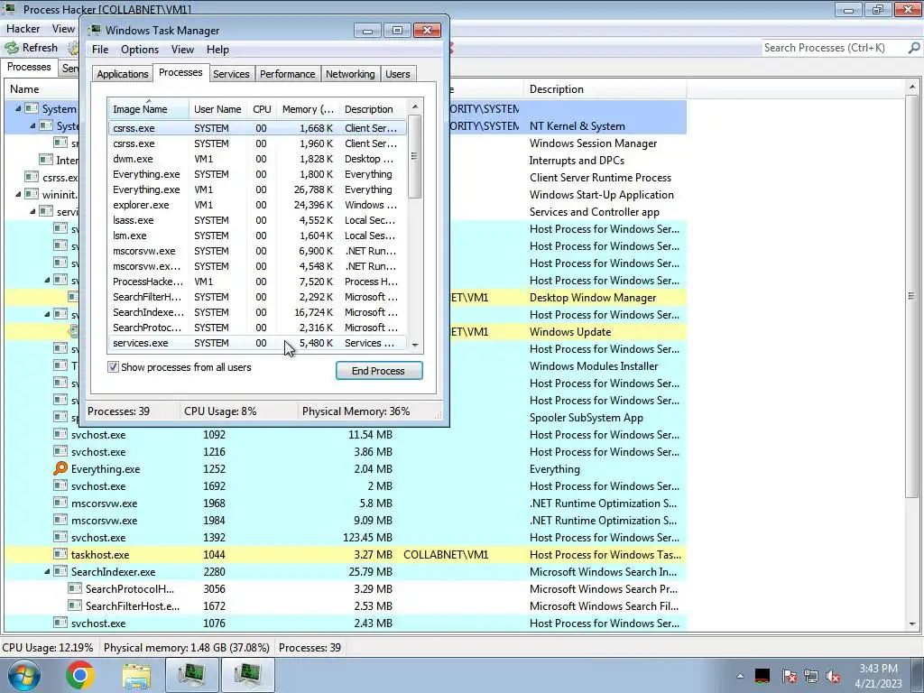
Task: Click the network tray icon
Action: tap(811, 676)
